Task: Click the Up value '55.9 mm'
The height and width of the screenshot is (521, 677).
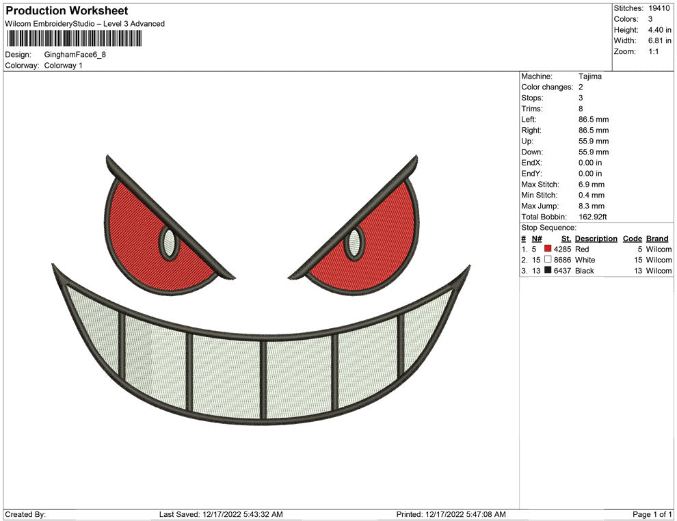Action: (x=594, y=141)
